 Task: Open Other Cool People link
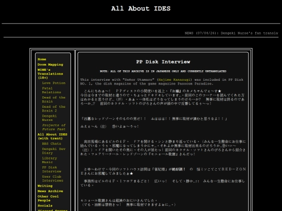tap(48, 198)
